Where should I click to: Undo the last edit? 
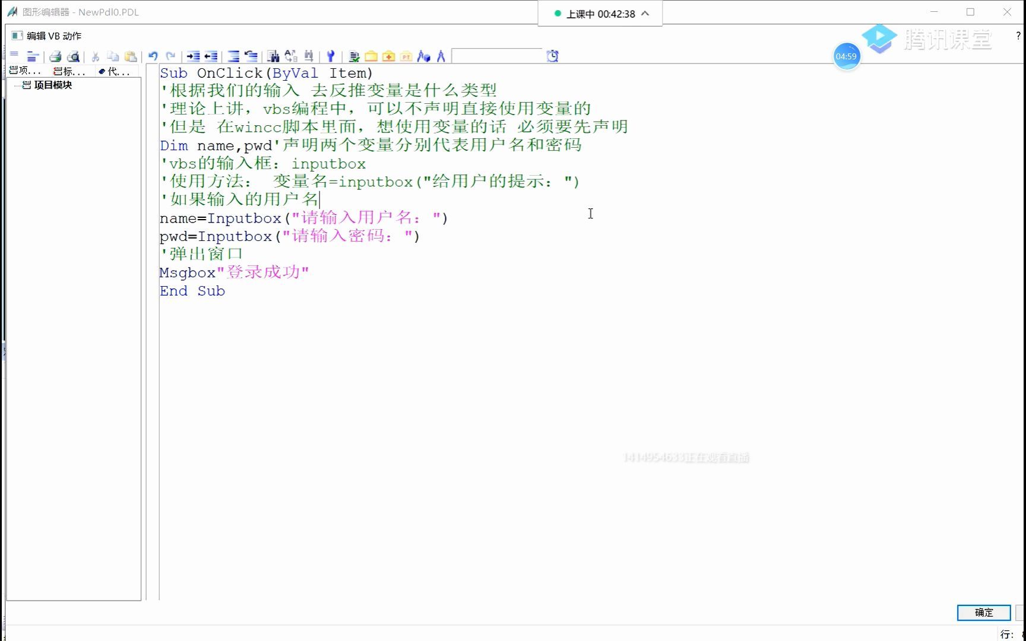tap(153, 56)
